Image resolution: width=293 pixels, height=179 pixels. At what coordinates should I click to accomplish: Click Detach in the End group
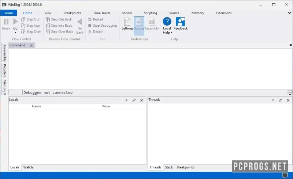click(96, 32)
